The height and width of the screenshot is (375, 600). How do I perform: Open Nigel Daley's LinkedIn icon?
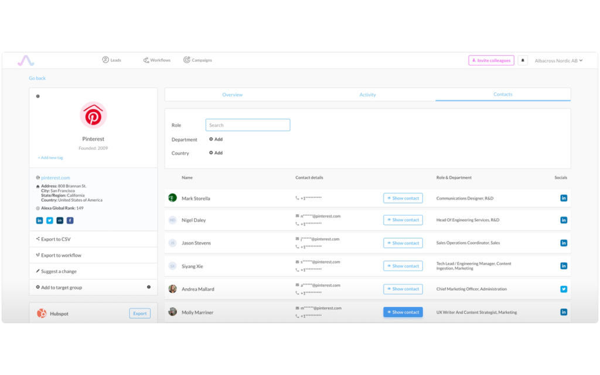[564, 220]
